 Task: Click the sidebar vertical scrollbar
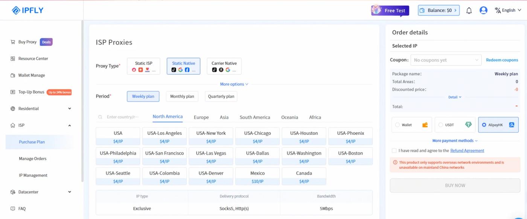(82, 101)
